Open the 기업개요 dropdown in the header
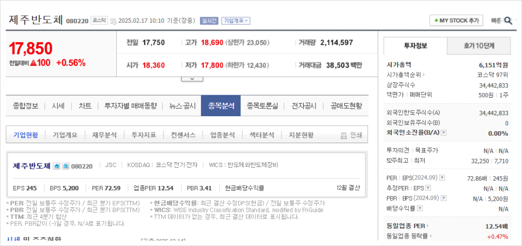This screenshot has height=246, width=522. point(236,21)
